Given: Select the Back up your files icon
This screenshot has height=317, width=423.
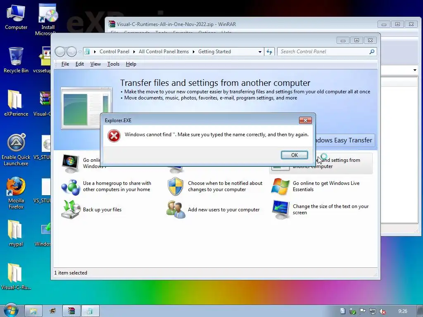Looking at the screenshot, I should click(x=70, y=209).
